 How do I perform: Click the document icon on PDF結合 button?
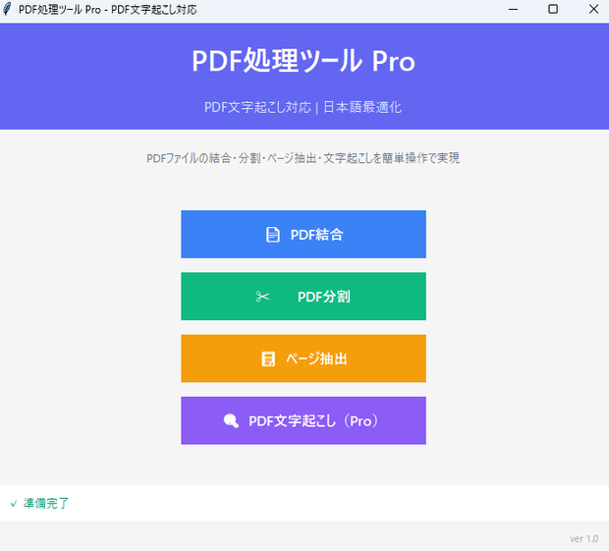point(273,235)
